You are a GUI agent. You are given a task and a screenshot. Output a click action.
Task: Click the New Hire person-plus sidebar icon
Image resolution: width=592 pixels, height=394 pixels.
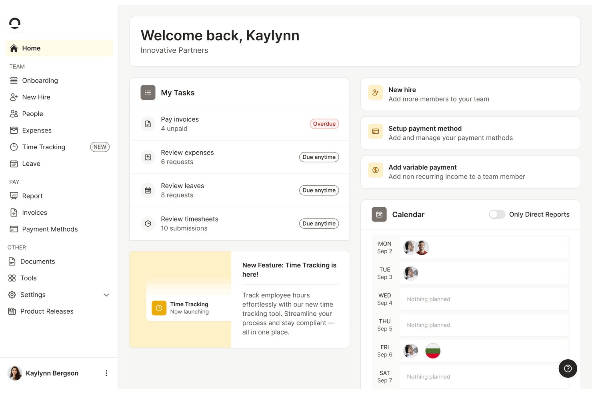[14, 97]
